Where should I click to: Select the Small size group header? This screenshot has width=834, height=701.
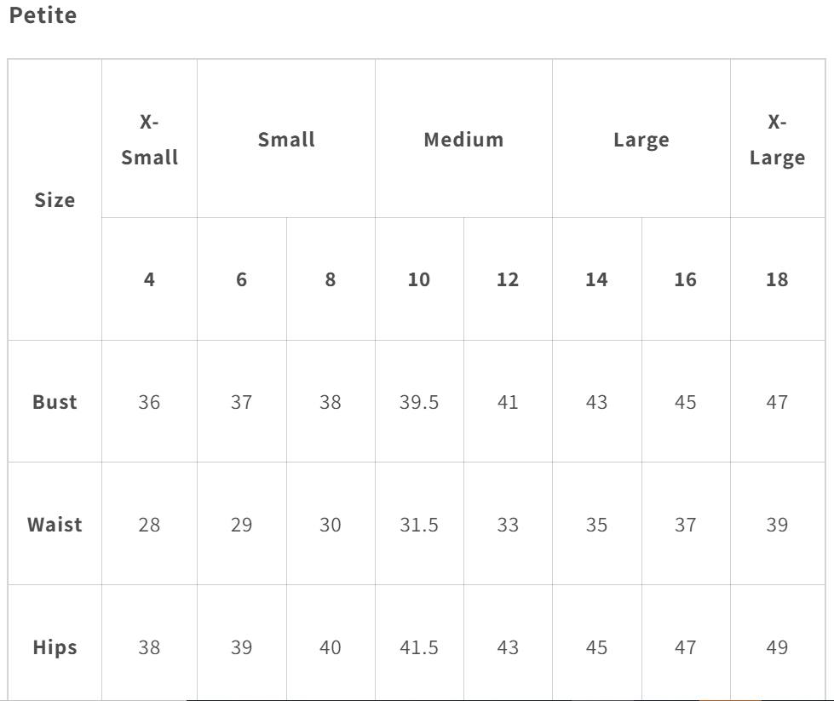click(x=286, y=140)
